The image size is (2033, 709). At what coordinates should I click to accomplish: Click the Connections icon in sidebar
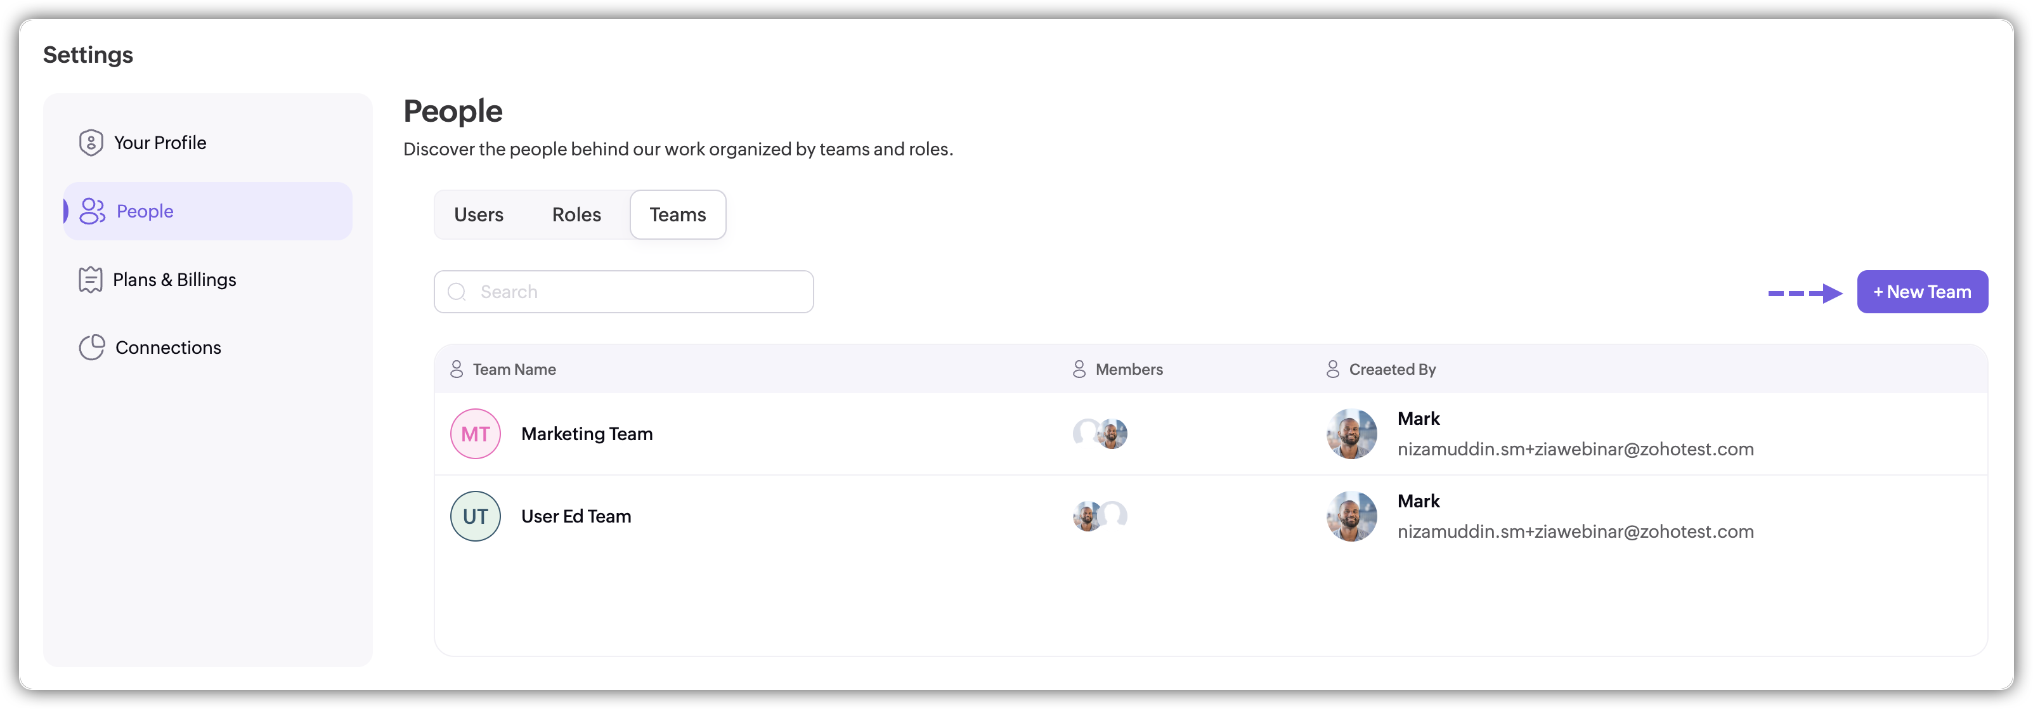click(91, 348)
